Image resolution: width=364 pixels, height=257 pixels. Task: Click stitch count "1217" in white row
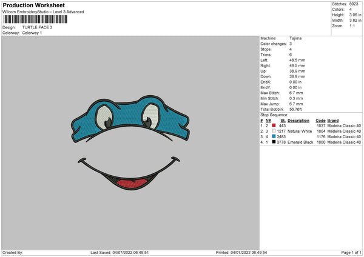tap(281, 131)
